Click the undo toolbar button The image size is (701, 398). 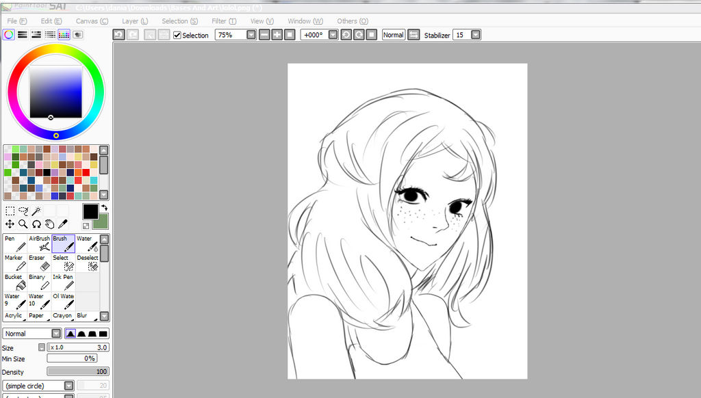pos(118,34)
